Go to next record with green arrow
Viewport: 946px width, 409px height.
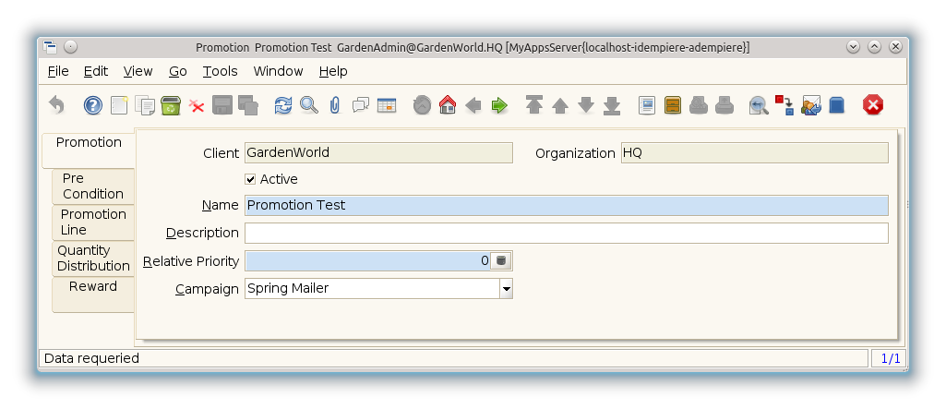[499, 105]
